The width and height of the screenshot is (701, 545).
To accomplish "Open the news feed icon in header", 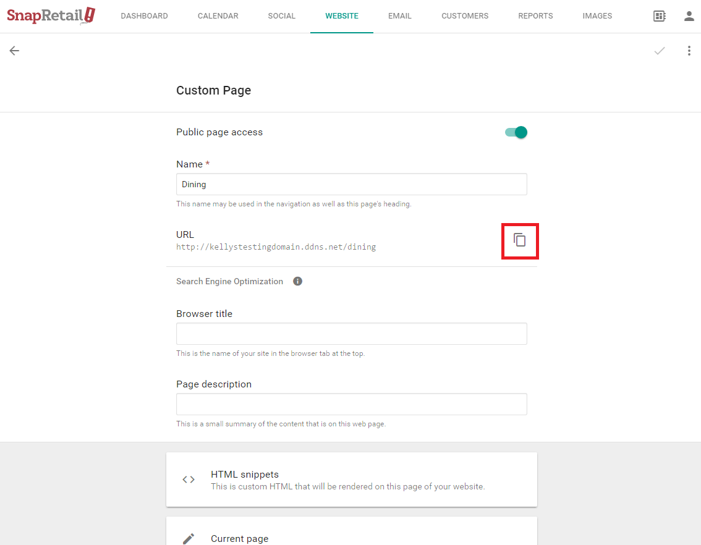I will (x=660, y=16).
